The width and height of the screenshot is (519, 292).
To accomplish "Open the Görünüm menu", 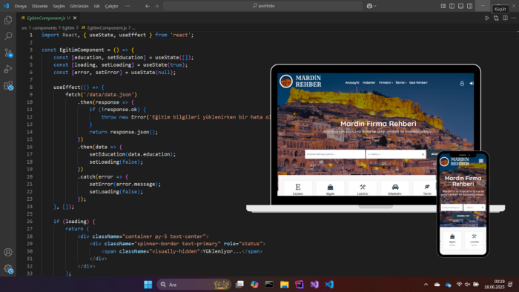I will pyautogui.click(x=79, y=6).
